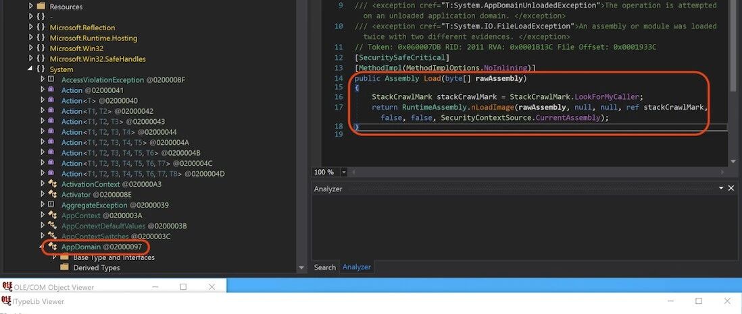
Task: Click the namespace icon for Microsoft.Win32.SafeHandles
Action: tap(41, 59)
